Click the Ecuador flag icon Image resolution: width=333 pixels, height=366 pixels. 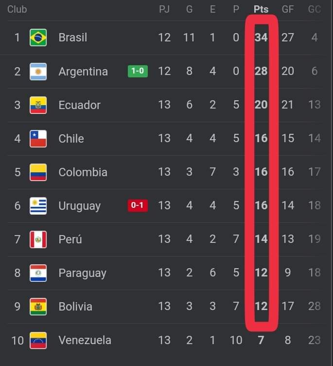tap(38, 105)
